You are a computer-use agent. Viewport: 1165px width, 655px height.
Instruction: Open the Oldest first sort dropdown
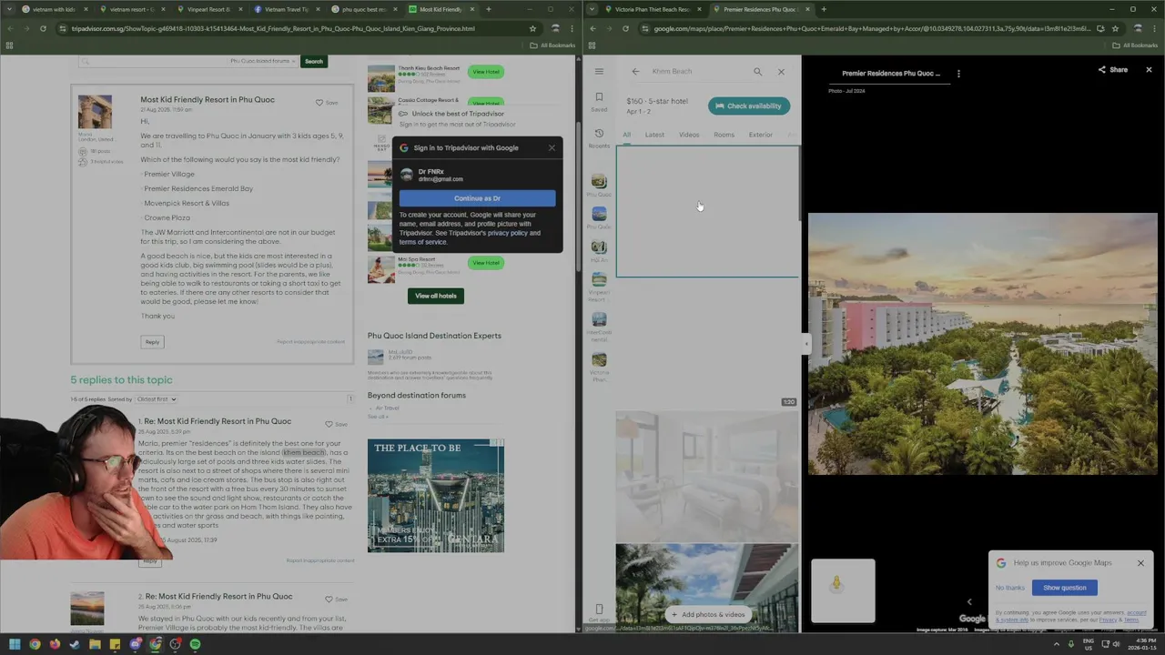156,399
